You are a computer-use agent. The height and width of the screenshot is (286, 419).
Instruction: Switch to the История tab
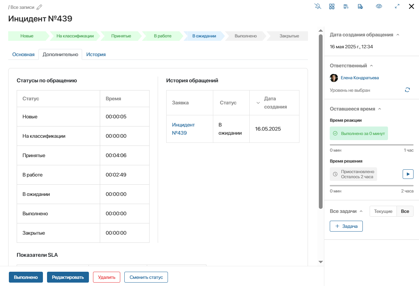tap(96, 54)
